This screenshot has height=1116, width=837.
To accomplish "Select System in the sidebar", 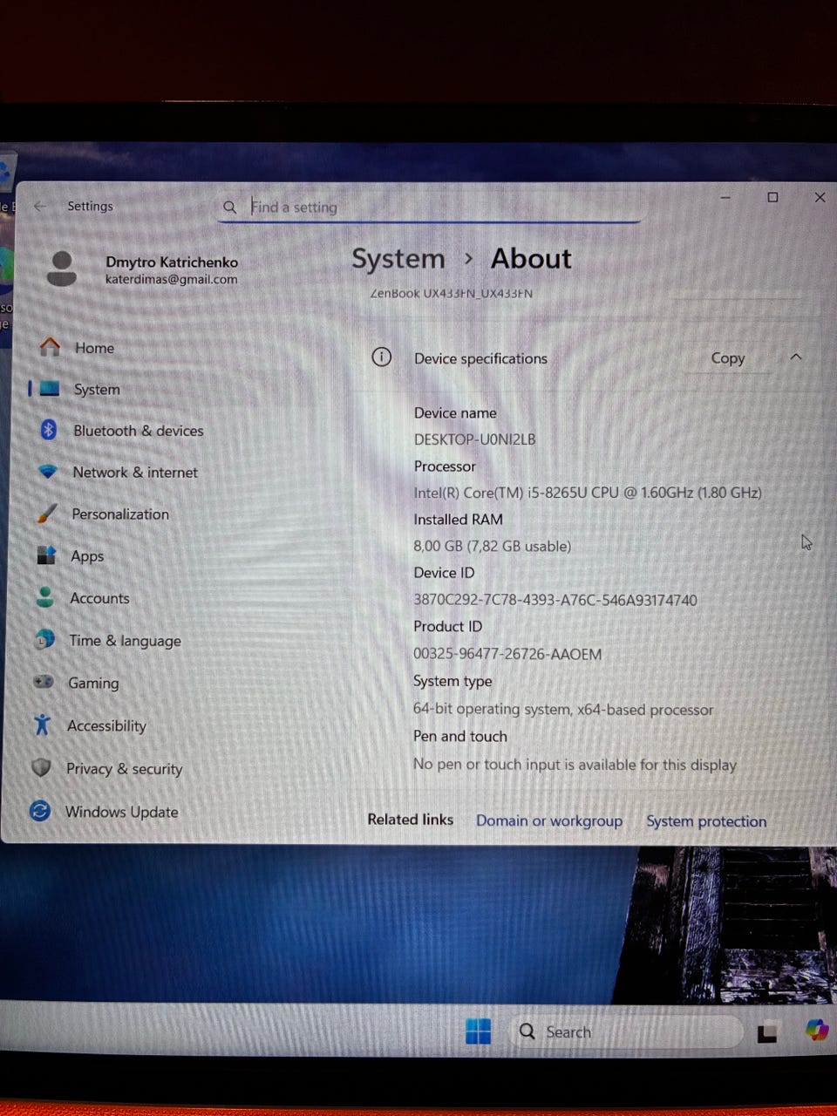I will click(97, 389).
